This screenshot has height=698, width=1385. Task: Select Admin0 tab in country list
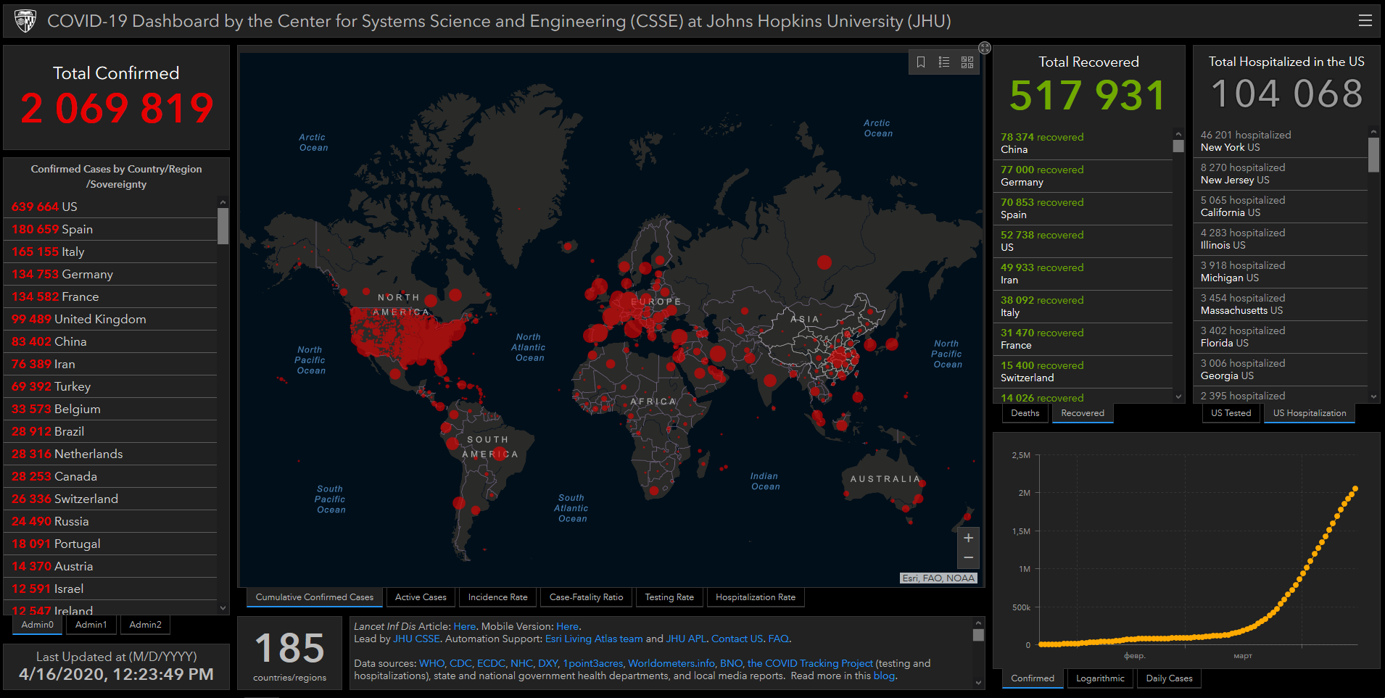(38, 625)
